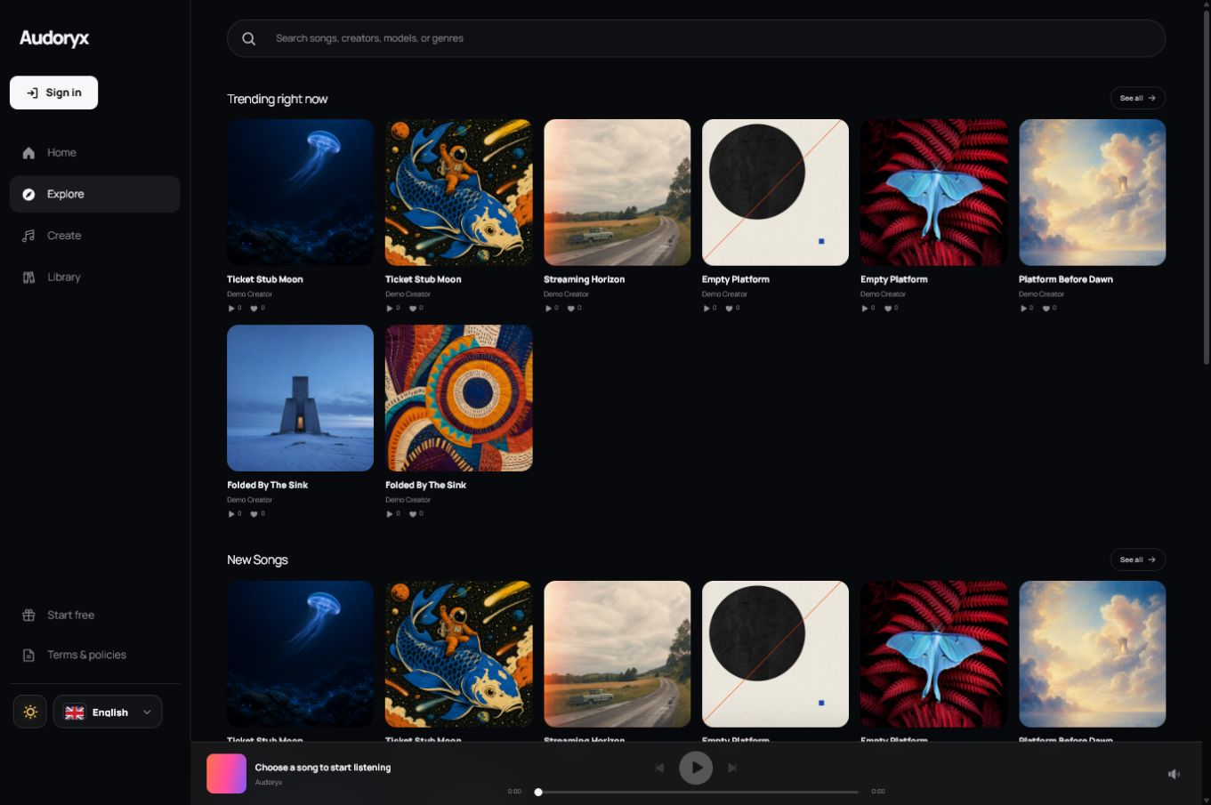The image size is (1211, 805).
Task: Click the Home house icon
Action: [x=28, y=153]
